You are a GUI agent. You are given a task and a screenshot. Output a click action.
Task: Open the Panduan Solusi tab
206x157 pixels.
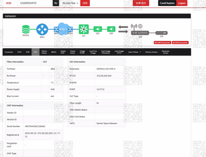point(166,52)
